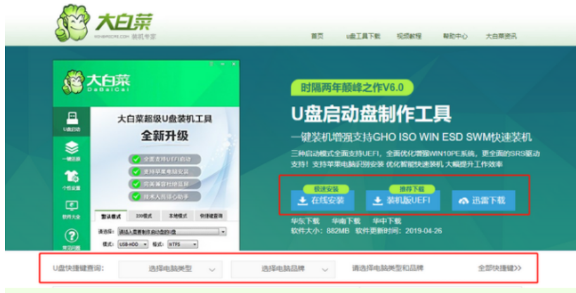The height and width of the screenshot is (293, 576).
Task: Toggle the 技术人员贴心助手 checkmark
Action: [136, 195]
